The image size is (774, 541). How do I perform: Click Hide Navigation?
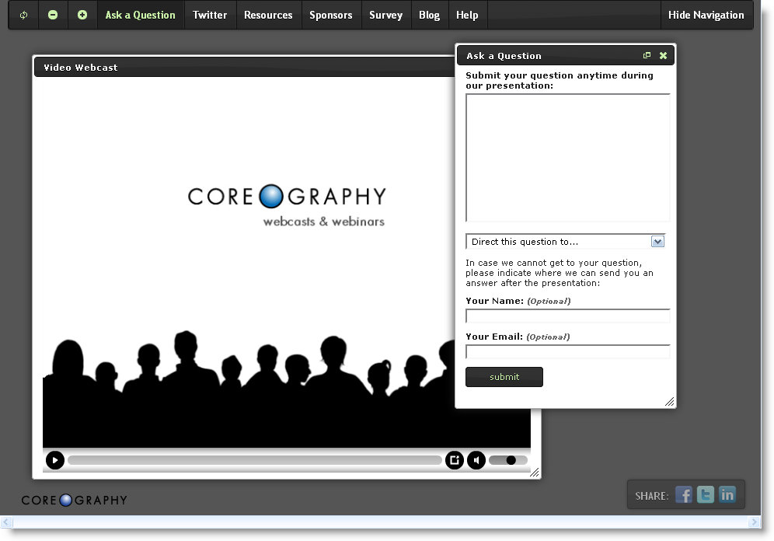click(706, 15)
